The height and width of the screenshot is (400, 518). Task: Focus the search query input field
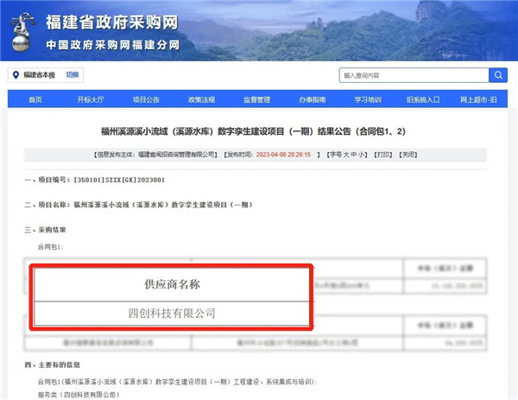point(414,75)
